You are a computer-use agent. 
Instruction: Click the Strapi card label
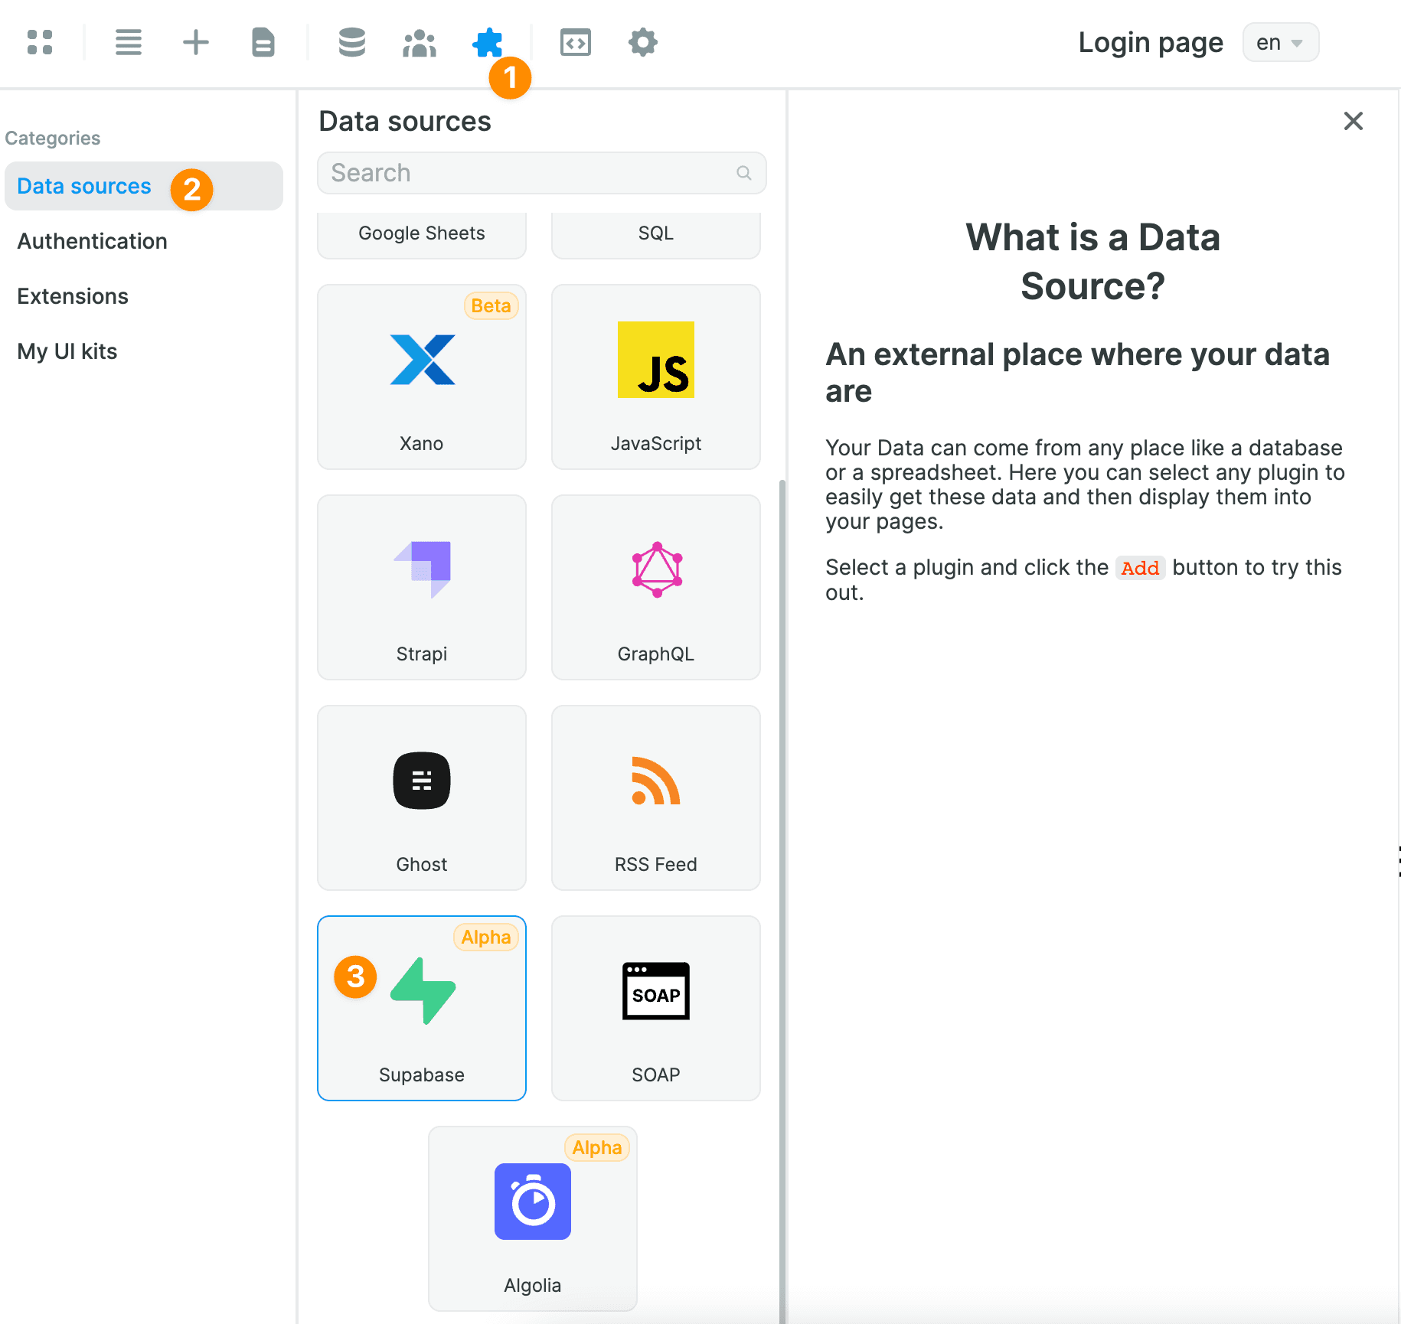422,654
